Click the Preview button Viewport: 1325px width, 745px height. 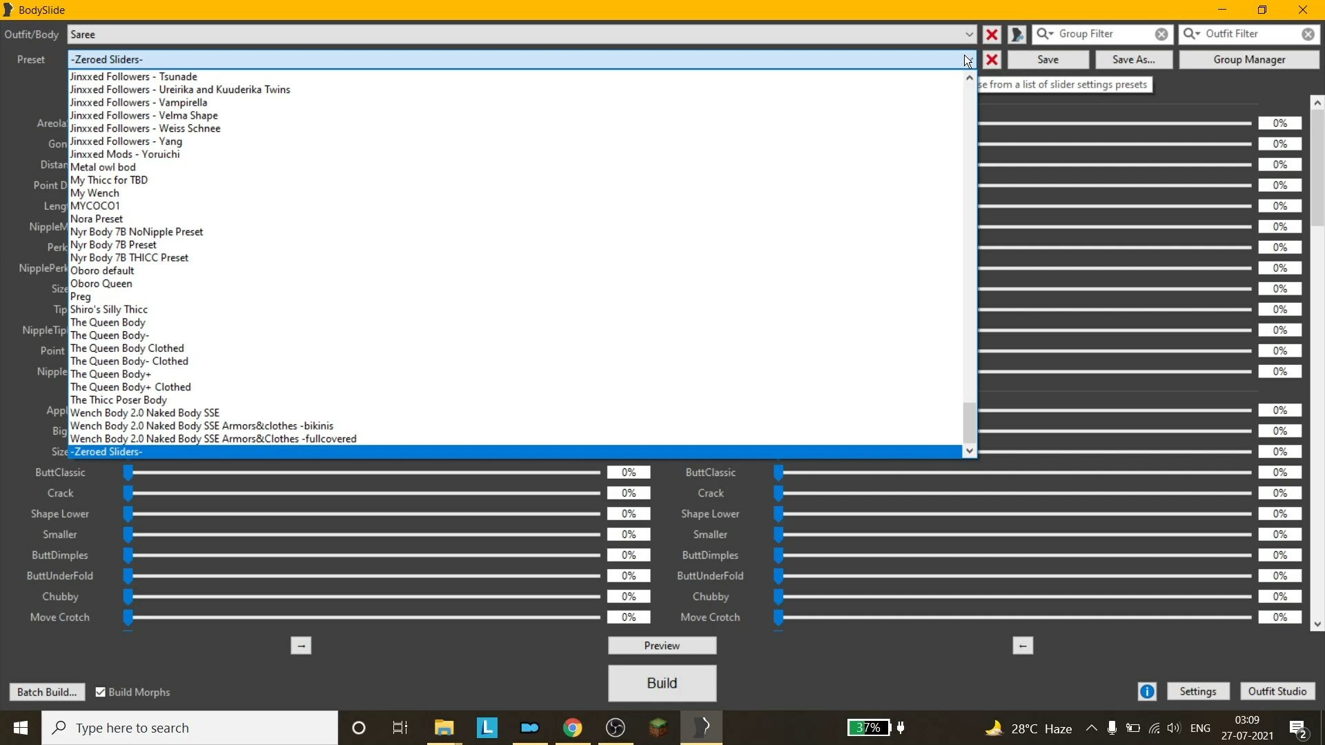(x=662, y=646)
